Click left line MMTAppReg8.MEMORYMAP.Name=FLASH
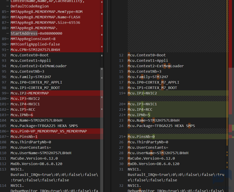The width and height of the screenshot is (234, 192). [x=45, y=17]
